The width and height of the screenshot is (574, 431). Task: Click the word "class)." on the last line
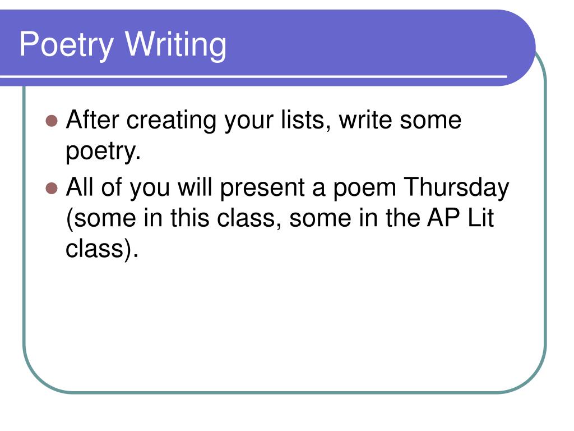click(x=102, y=249)
